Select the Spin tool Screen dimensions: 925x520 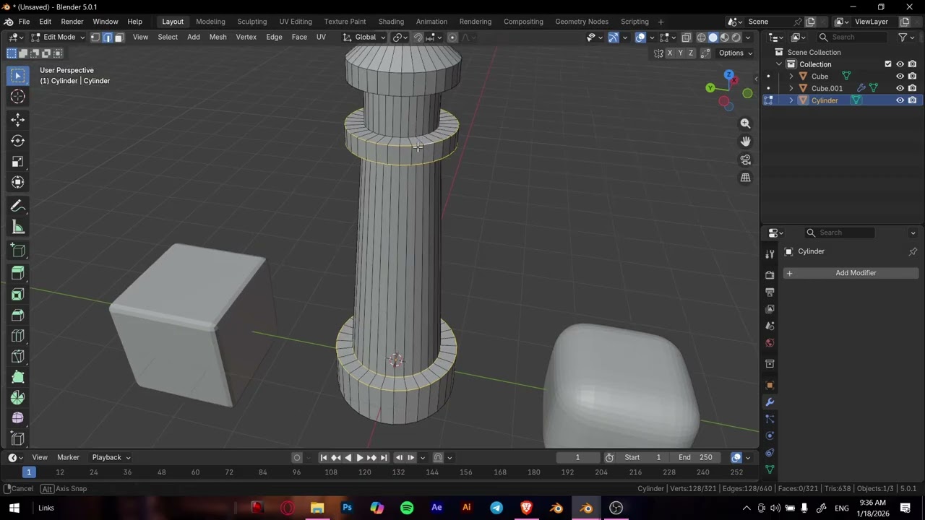[x=18, y=398]
